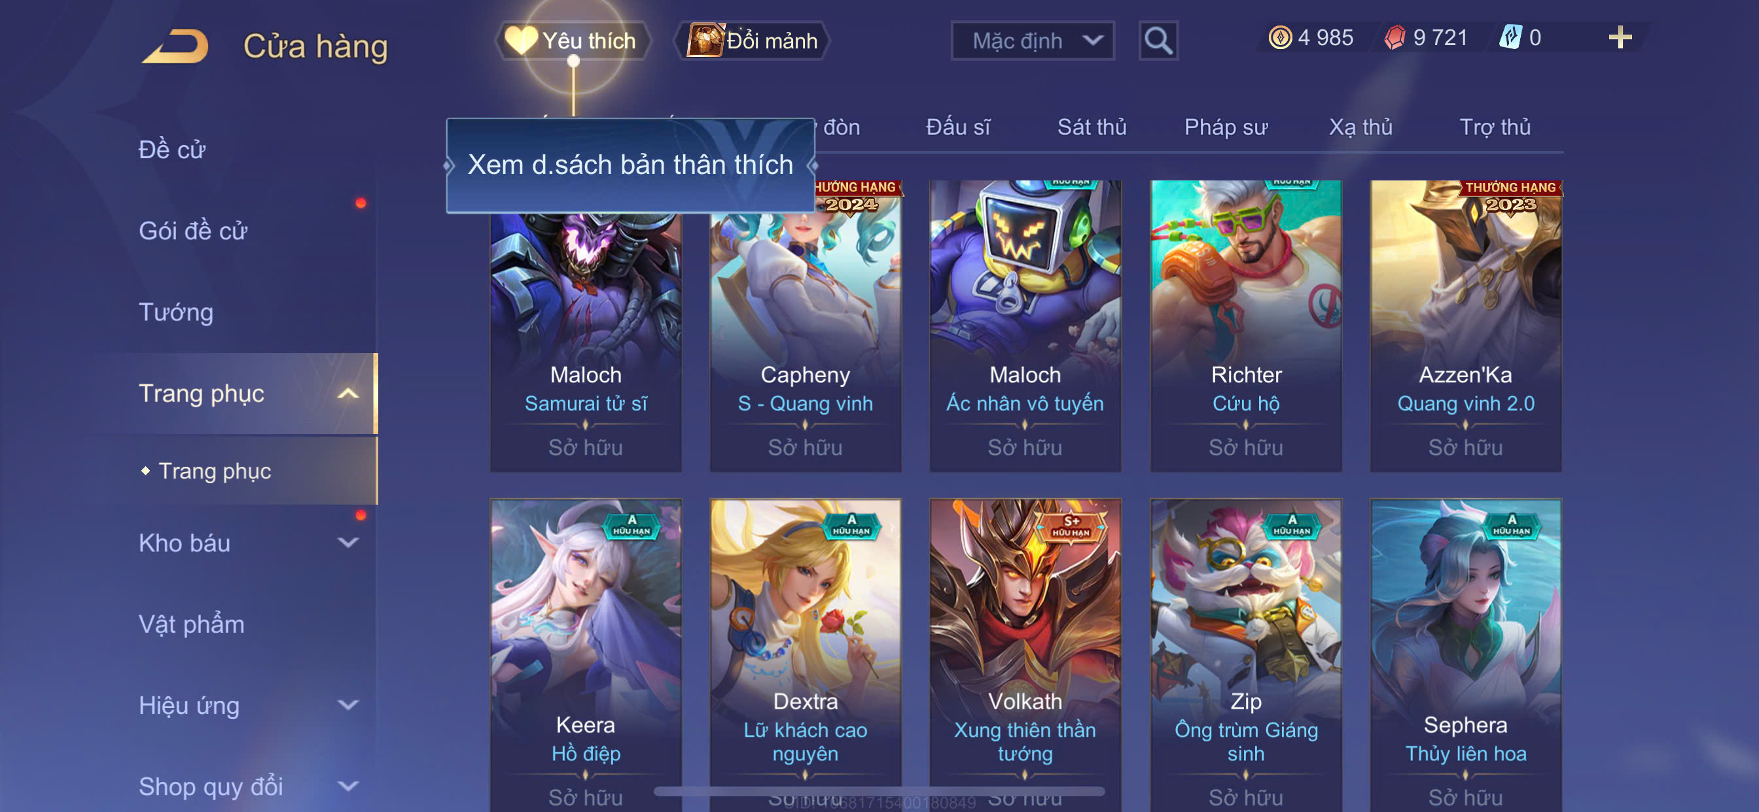The height and width of the screenshot is (812, 1759).
Task: Open Gói đề cử in sidebar
Action: pyautogui.click(x=193, y=231)
